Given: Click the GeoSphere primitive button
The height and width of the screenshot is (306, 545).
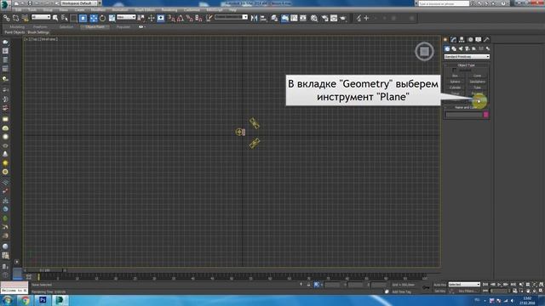Looking at the screenshot, I should tap(477, 82).
